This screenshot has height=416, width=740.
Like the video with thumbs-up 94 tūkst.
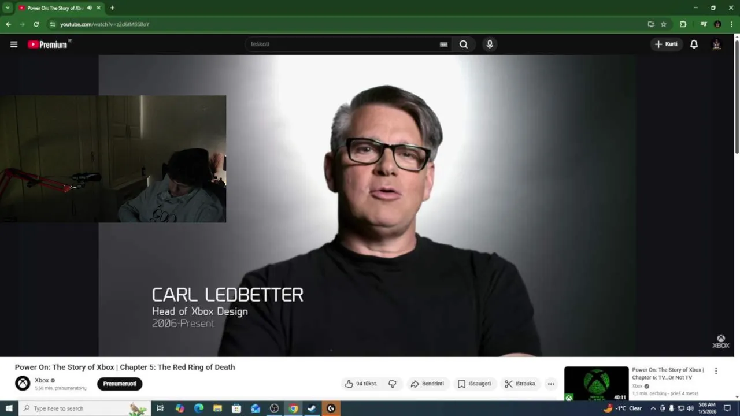361,384
